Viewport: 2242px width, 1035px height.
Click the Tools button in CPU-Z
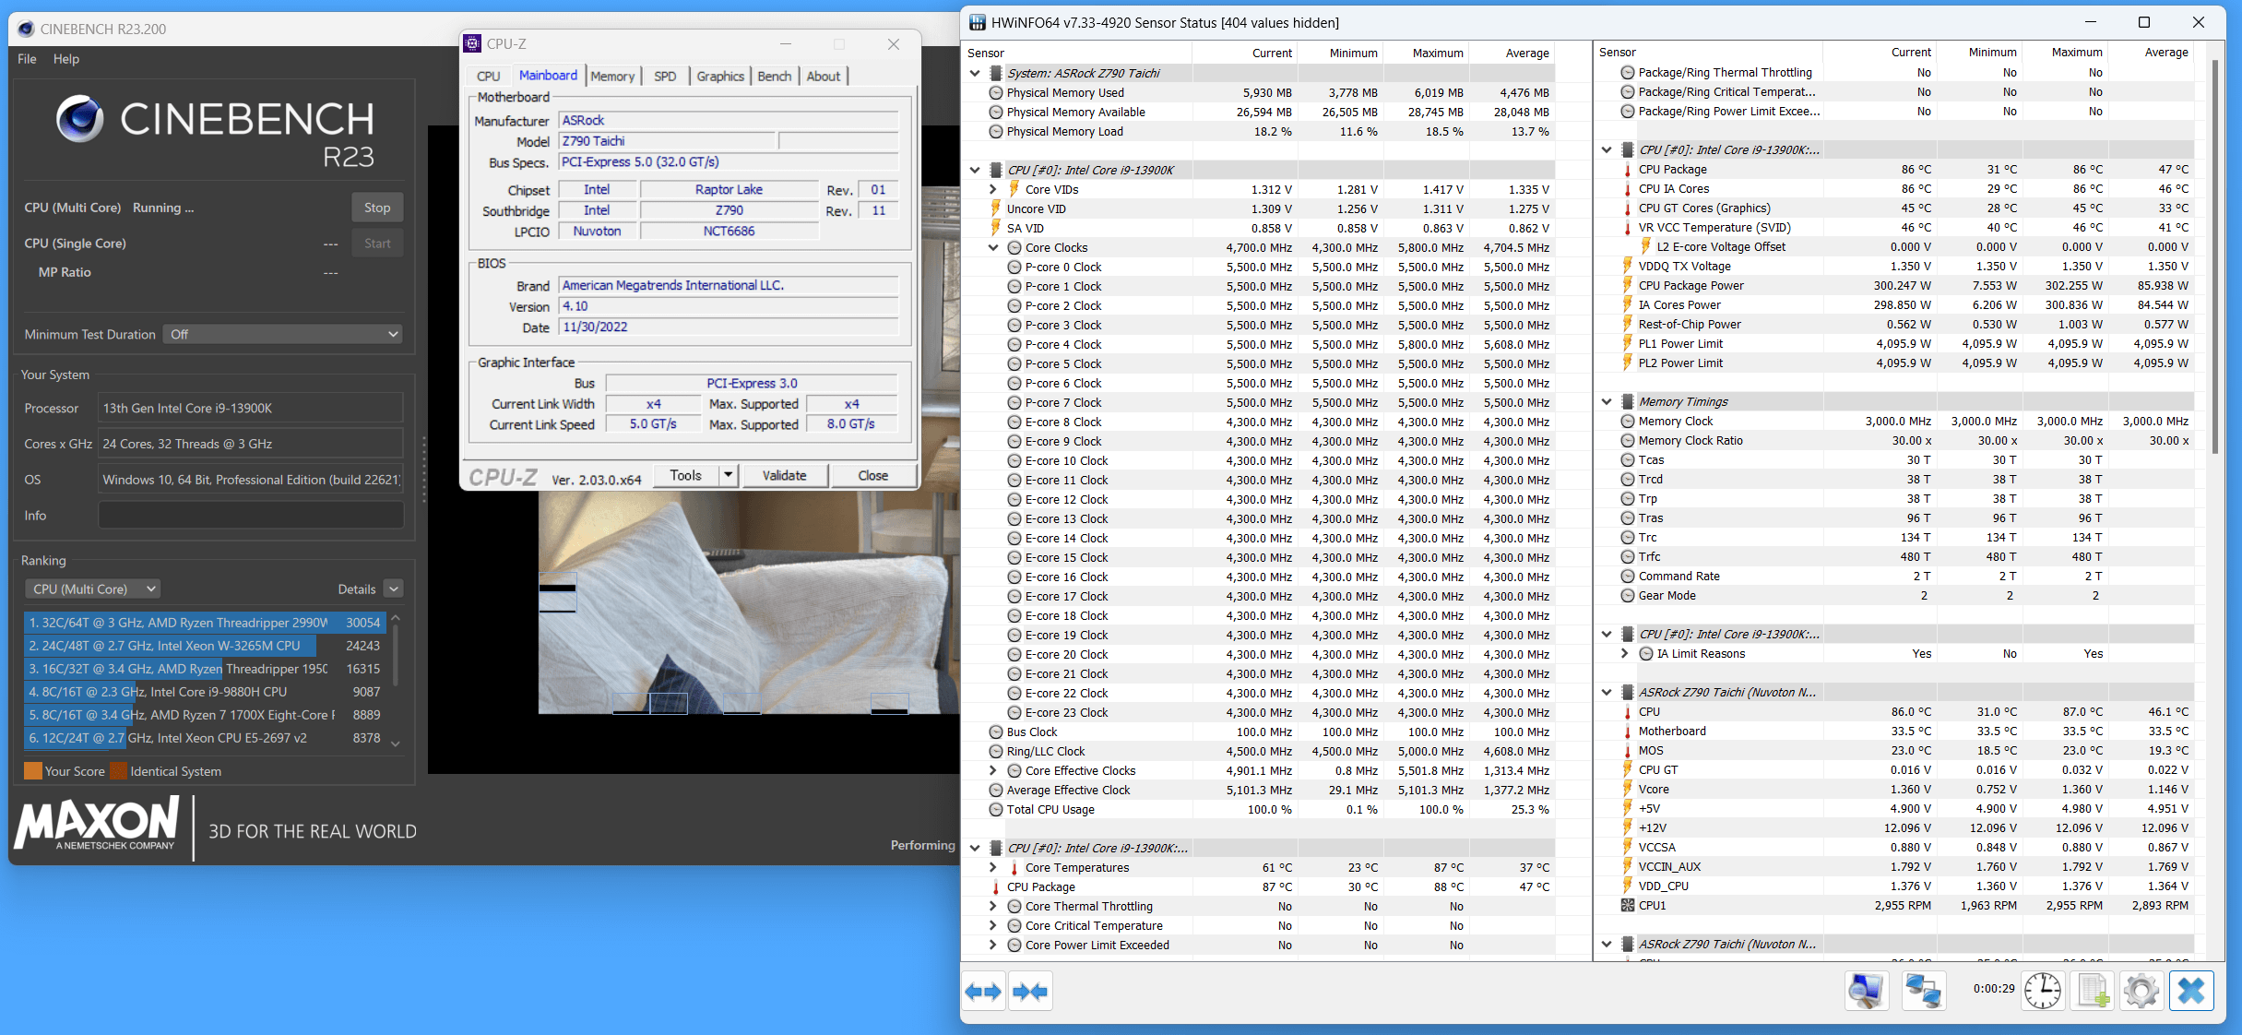pyautogui.click(x=685, y=475)
